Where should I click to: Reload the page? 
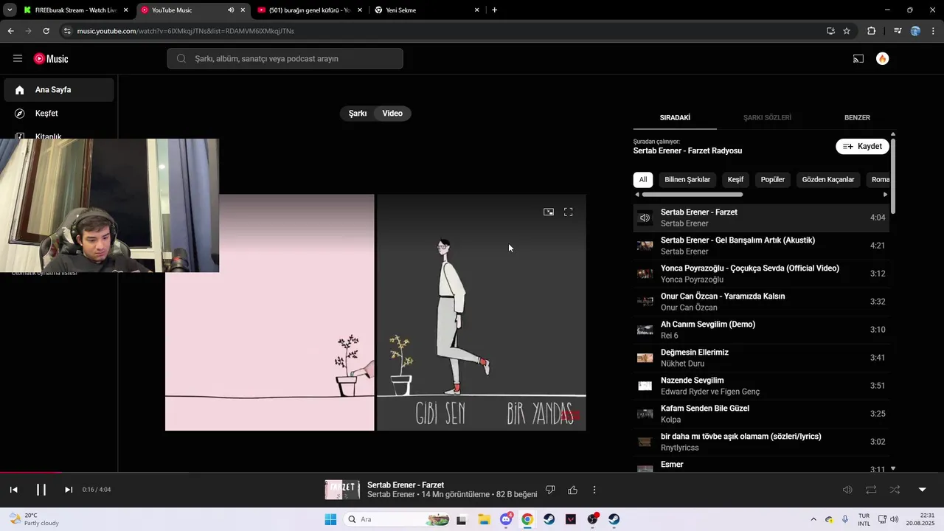[46, 31]
